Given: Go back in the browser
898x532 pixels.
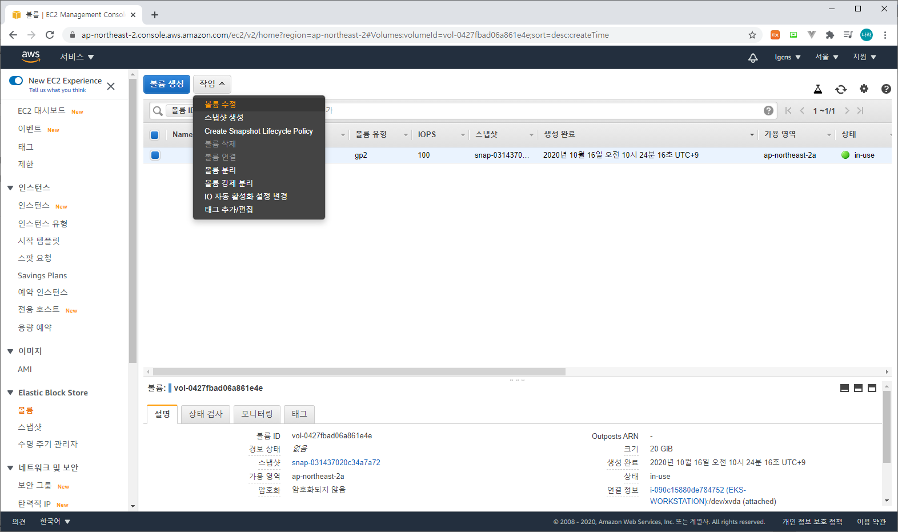Looking at the screenshot, I should pyautogui.click(x=13, y=35).
